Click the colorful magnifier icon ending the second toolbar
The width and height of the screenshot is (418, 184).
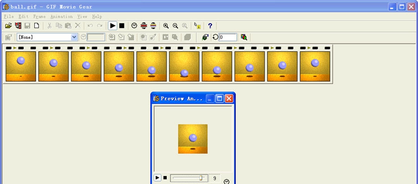[x=244, y=37]
